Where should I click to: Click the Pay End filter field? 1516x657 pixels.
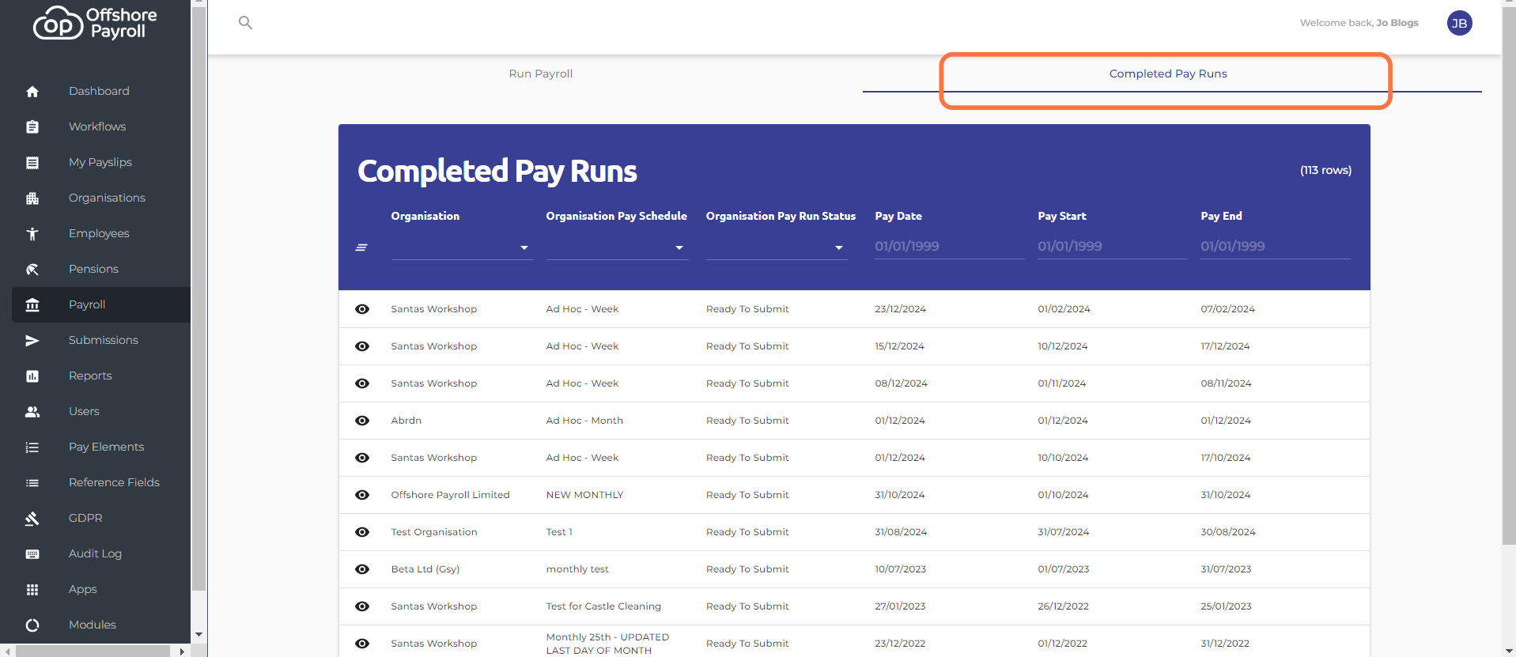tap(1275, 247)
